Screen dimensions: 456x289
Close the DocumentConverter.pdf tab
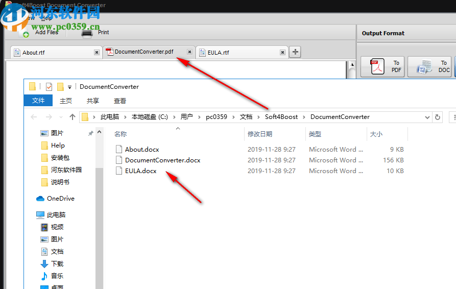189,52
